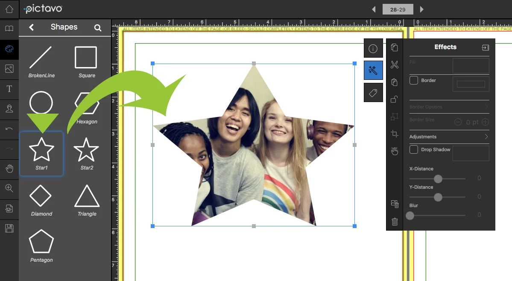Add the Triangle shape
Screen dimensions: 512x281
coord(87,200)
